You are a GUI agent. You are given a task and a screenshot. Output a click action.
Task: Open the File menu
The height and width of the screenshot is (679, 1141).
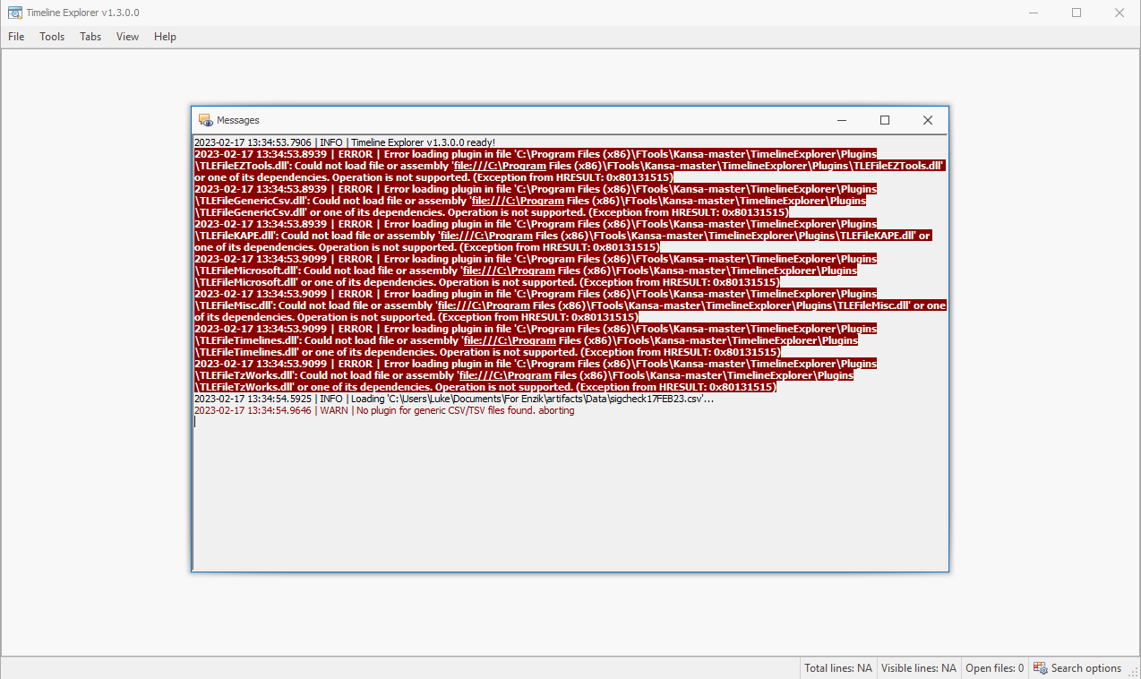15,37
